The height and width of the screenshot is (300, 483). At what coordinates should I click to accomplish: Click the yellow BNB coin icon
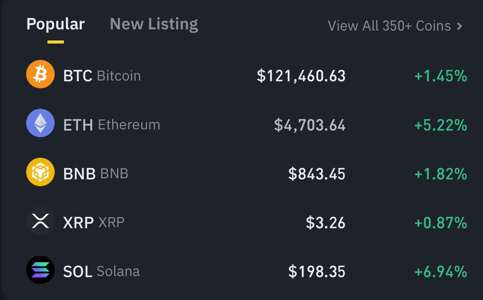[x=40, y=172]
